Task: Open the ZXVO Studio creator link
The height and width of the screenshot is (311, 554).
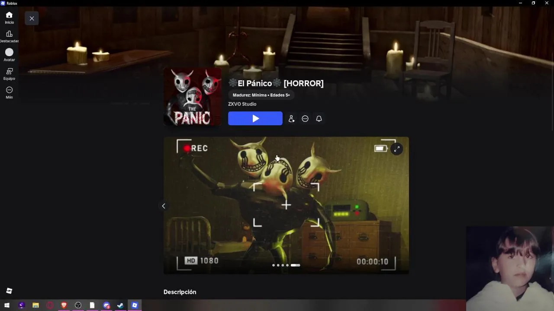Action: [x=242, y=104]
